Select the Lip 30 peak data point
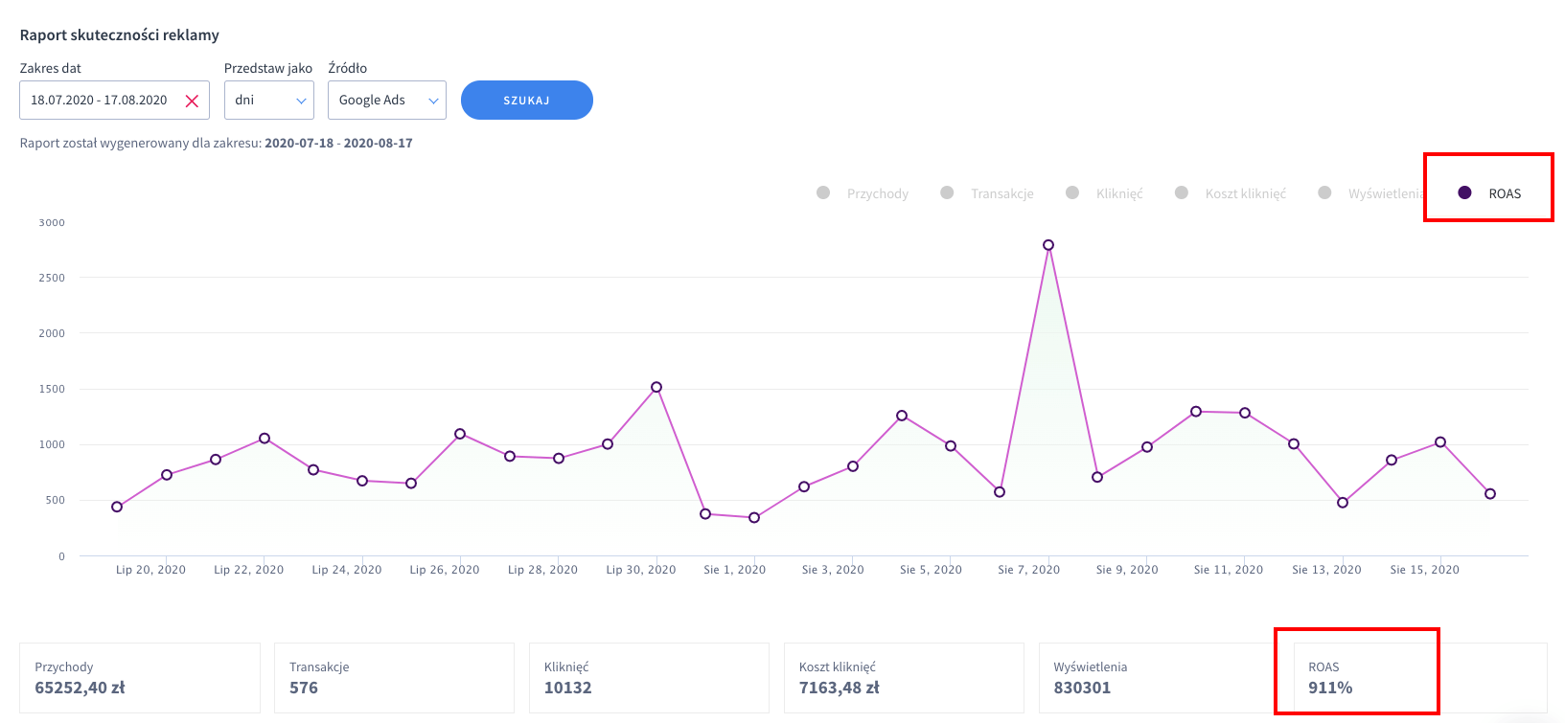 [x=656, y=388]
